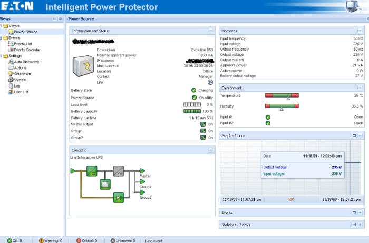
Task: Collapse the Graph - 1 hour panel
Action: 360,135
